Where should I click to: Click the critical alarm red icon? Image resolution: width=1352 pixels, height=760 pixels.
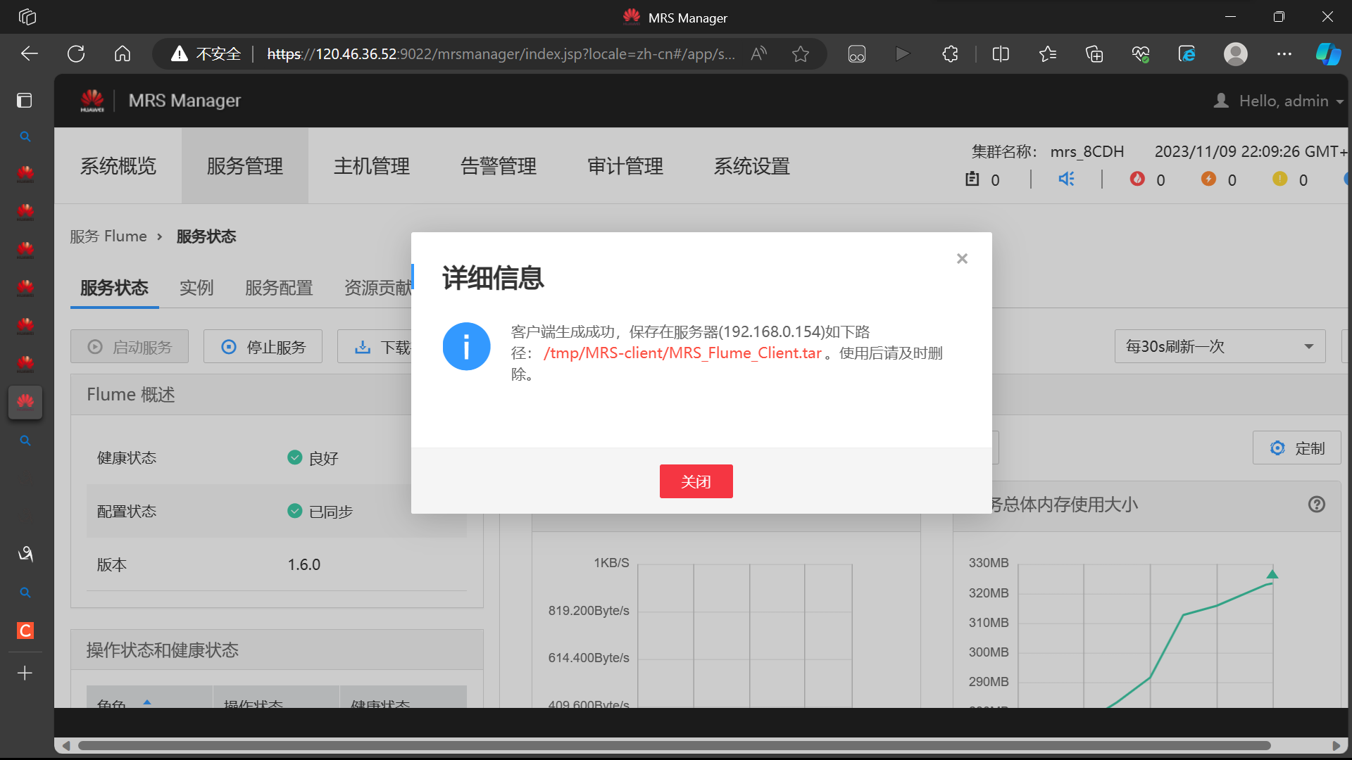point(1137,179)
